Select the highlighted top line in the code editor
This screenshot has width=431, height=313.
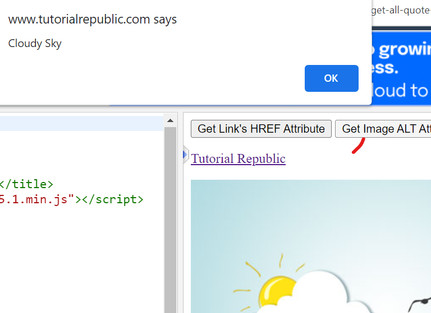pos(79,123)
